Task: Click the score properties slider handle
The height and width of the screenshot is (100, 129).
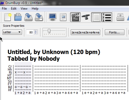Action: (x=49, y=31)
